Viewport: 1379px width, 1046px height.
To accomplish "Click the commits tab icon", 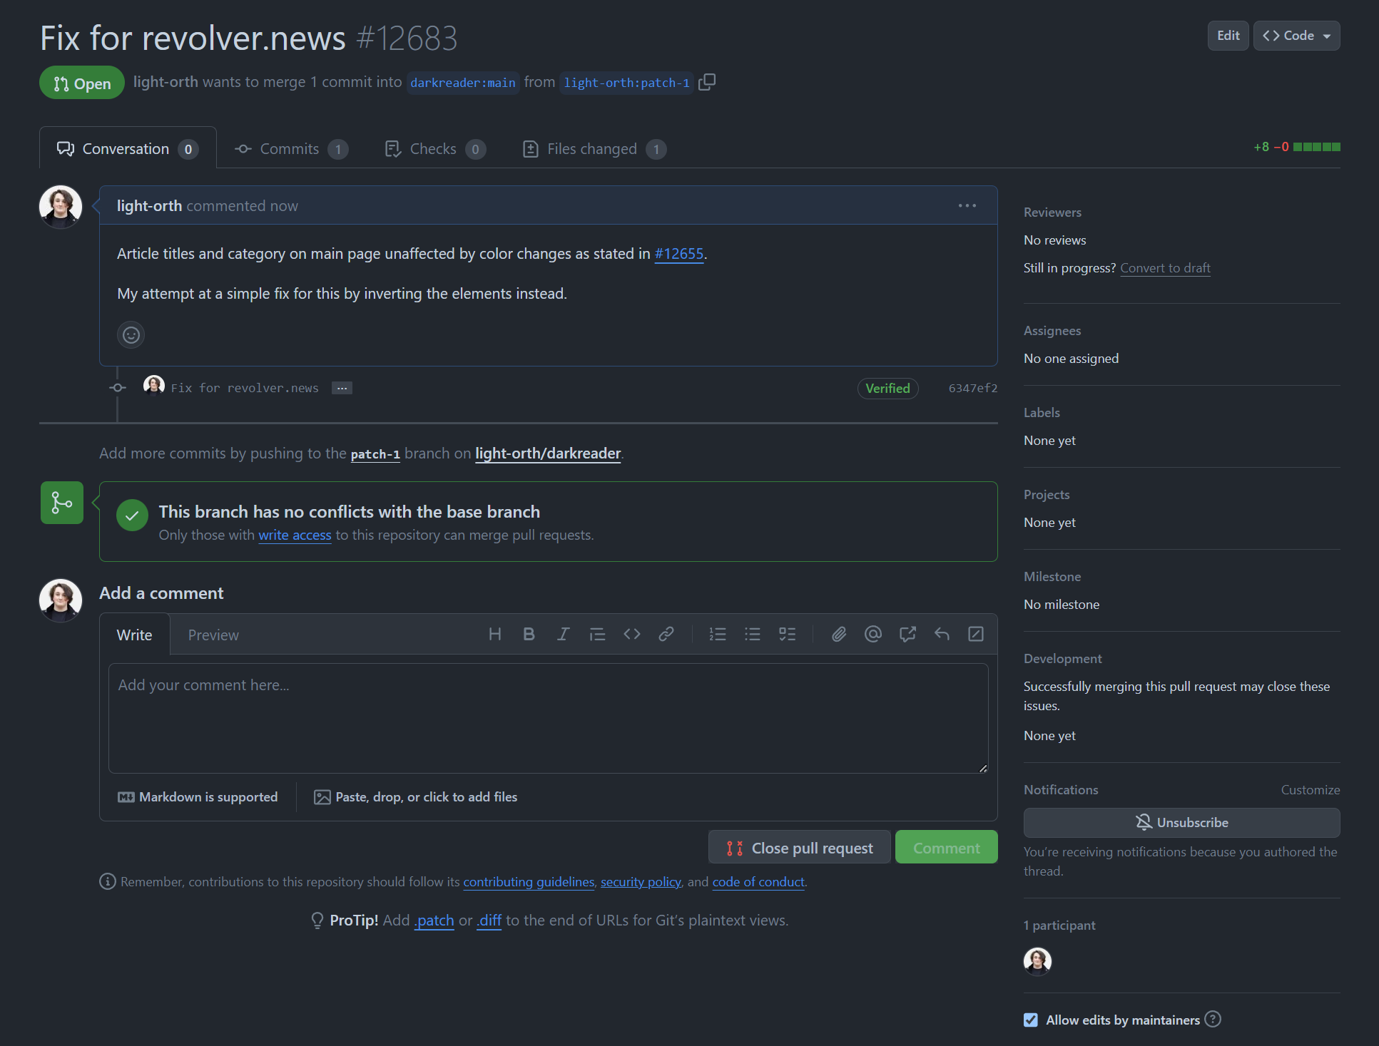I will tap(243, 148).
